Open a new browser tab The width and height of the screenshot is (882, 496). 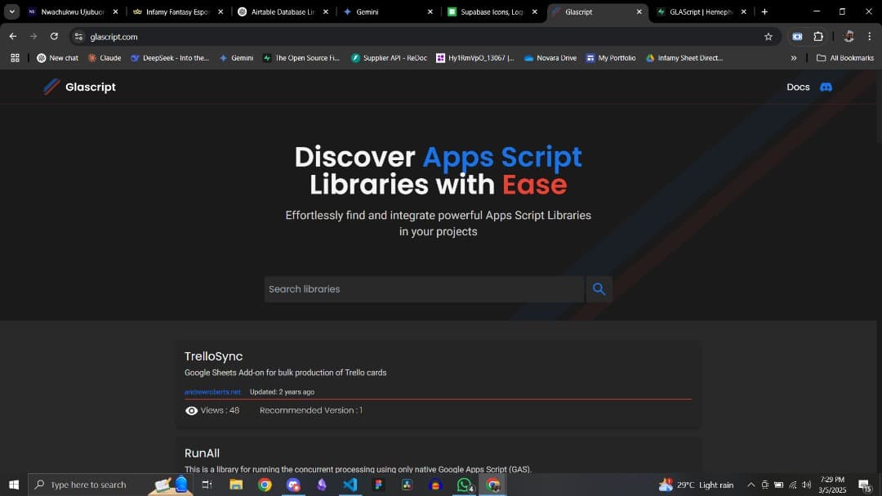coord(764,11)
